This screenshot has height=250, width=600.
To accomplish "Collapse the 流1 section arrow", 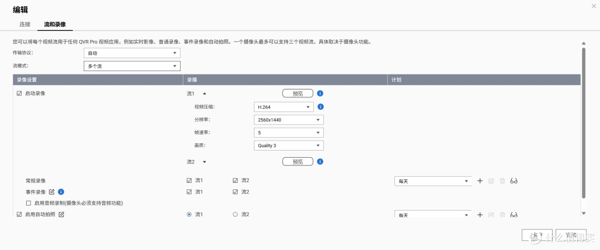I will pyautogui.click(x=204, y=93).
